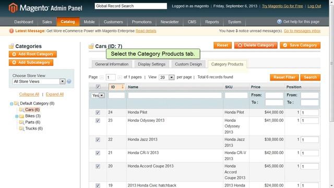Click the Expand All link
The height and width of the screenshot is (188, 334).
pos(55,94)
